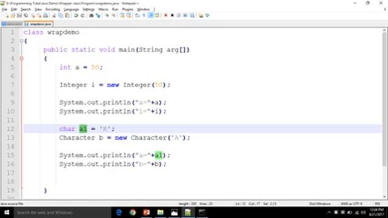This screenshot has height=218, width=388.
Task: Toggle Word Wrap toolbar button
Action: [x=138, y=16]
